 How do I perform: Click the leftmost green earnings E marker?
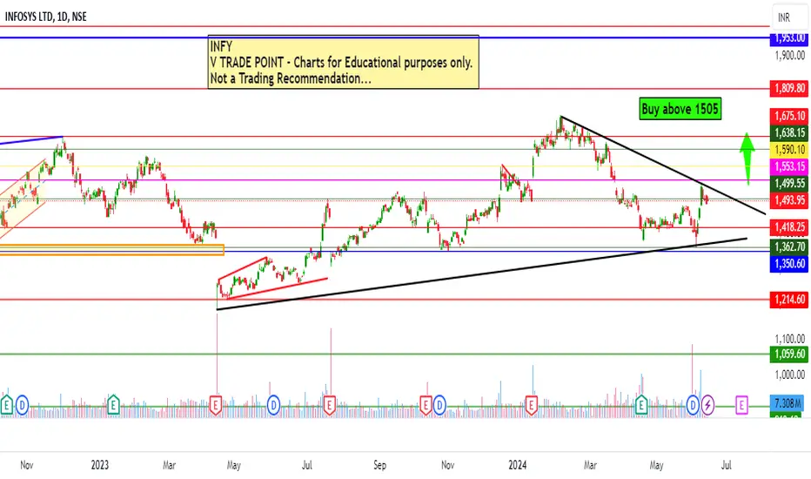pos(7,405)
